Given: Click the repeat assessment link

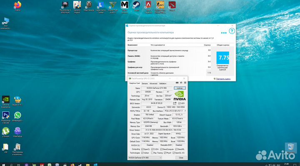Looking at the screenshot, I should click(x=223, y=79).
